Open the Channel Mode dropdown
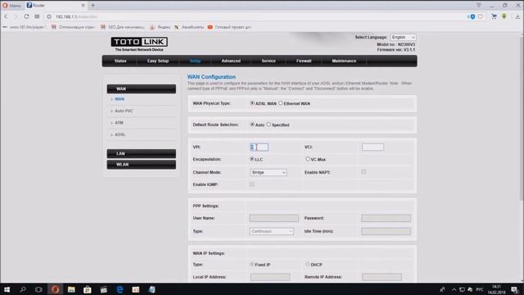524x295 pixels. coord(269,172)
